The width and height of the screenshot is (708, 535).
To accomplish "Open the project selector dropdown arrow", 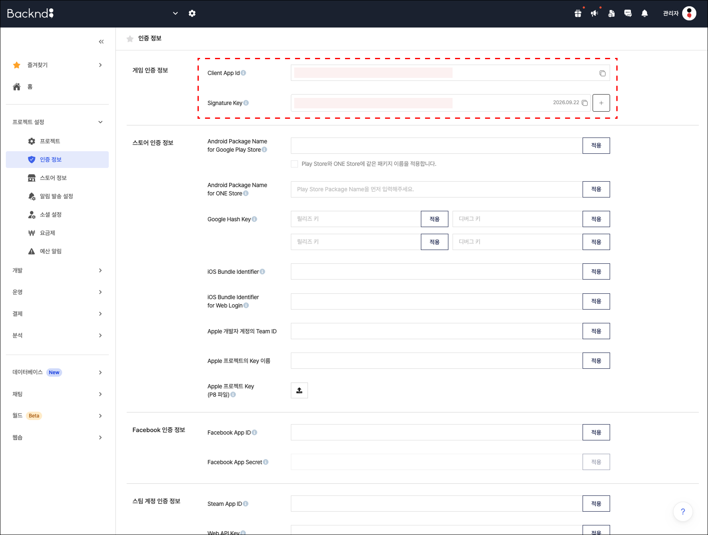I will [x=175, y=13].
